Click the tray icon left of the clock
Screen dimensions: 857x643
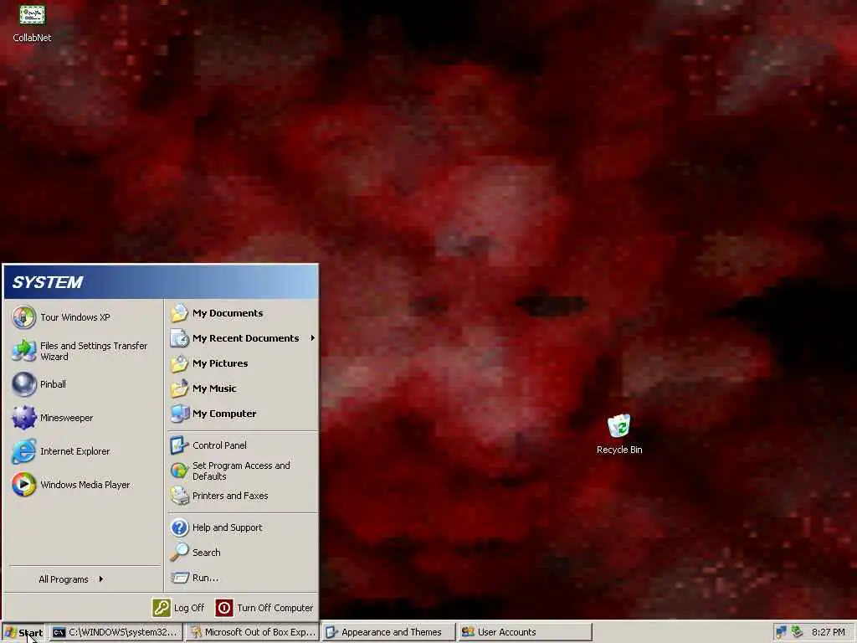click(x=797, y=632)
